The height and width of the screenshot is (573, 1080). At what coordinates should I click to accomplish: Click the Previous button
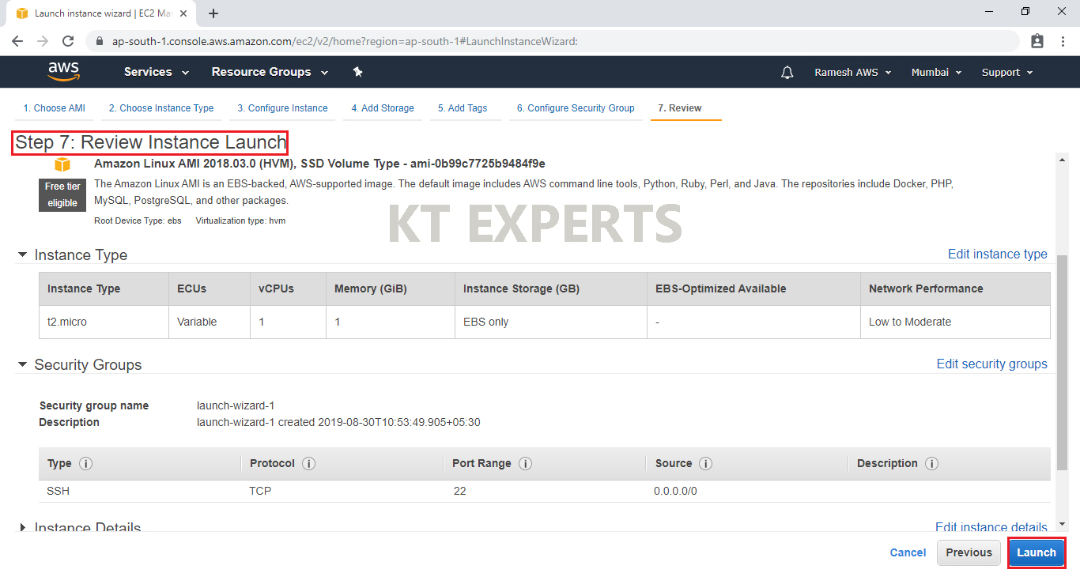969,552
